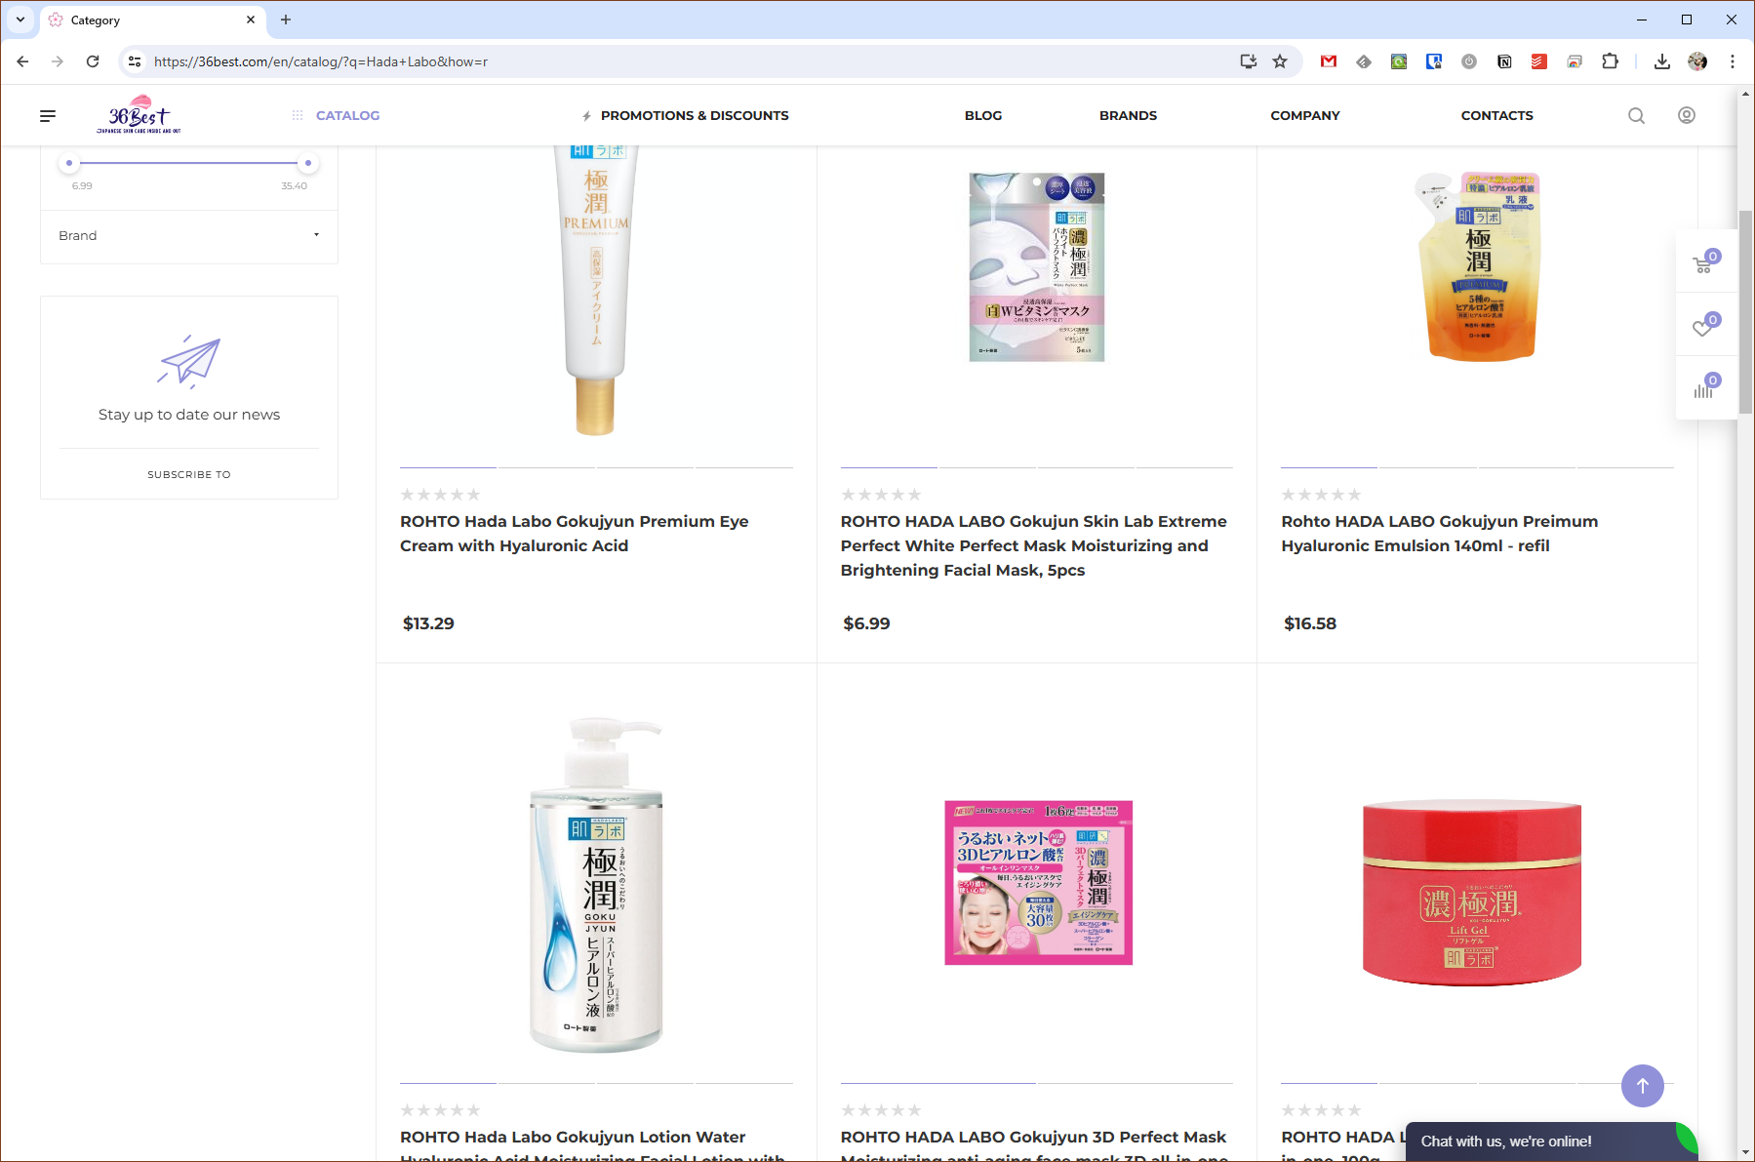Open the browser Extensions puzzle icon
This screenshot has height=1162, width=1755.
pos(1610,61)
